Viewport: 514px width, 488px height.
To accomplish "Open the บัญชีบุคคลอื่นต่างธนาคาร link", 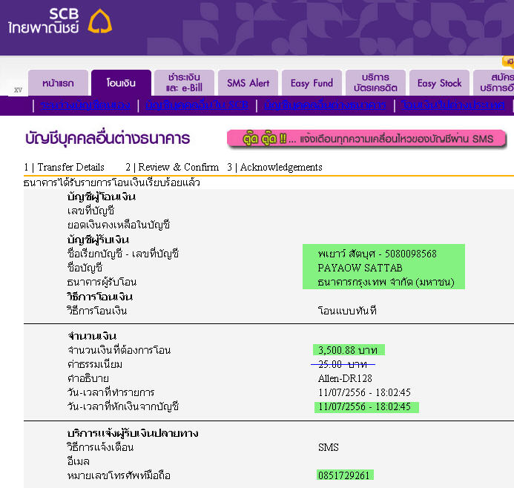I will point(325,105).
